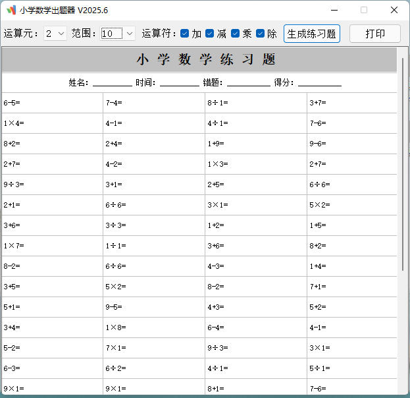Focus the 范围 input field with value 10

112,34
